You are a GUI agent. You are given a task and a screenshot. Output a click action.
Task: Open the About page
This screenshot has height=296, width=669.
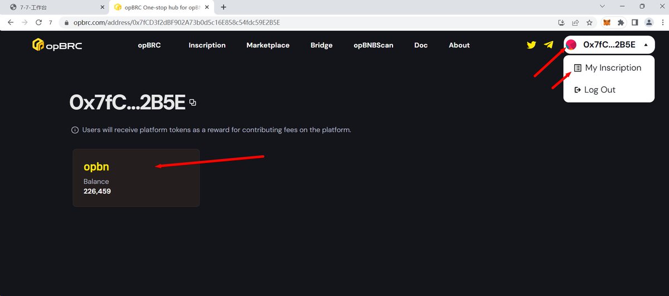click(459, 45)
